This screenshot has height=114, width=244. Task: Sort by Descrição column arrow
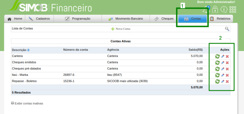pyautogui.click(x=28, y=50)
